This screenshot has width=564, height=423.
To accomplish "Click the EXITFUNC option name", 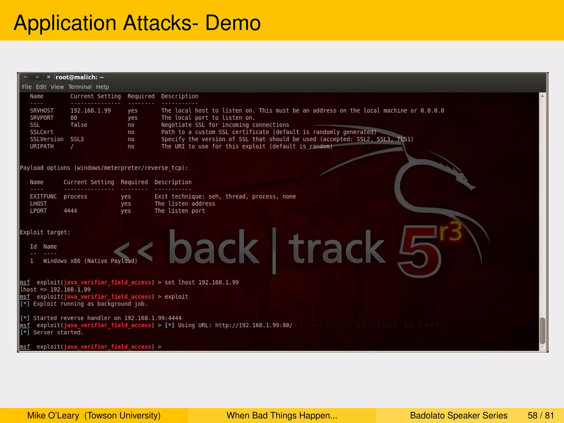I will 44,196.
